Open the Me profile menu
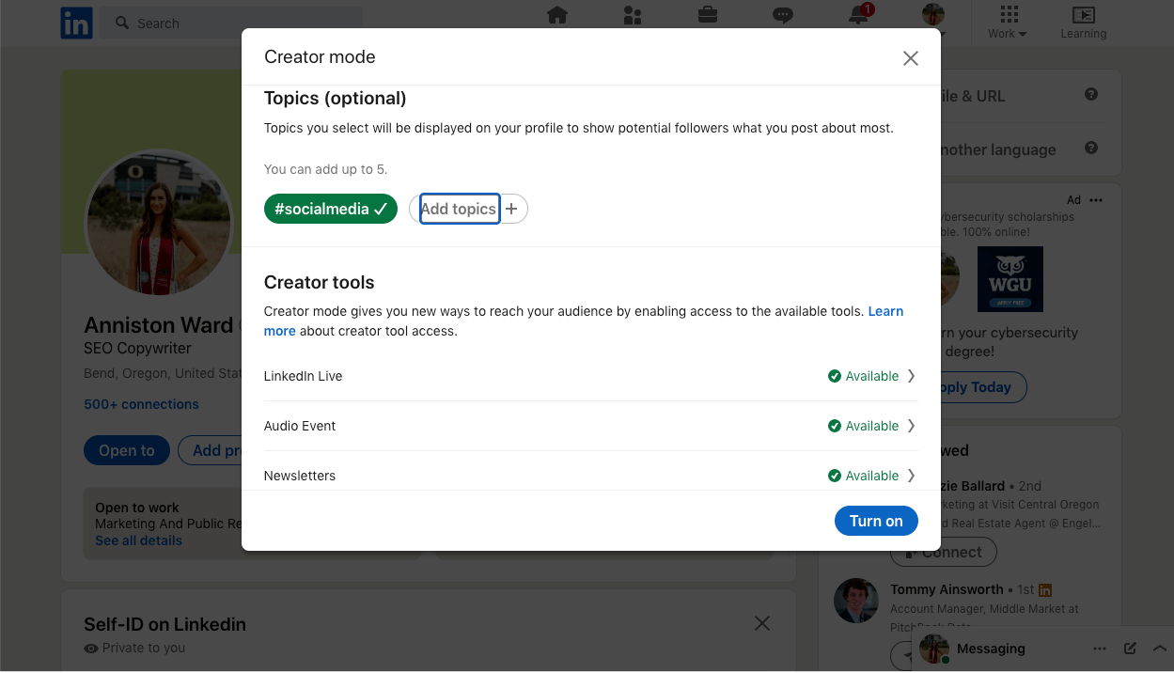The height and width of the screenshot is (673, 1174). 931,16
